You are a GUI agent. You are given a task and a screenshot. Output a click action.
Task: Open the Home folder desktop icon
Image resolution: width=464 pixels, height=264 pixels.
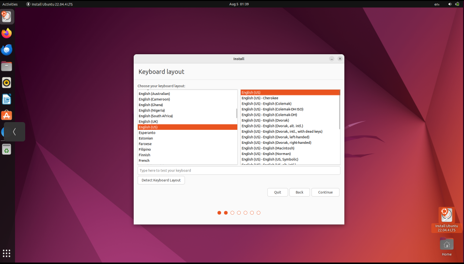447,247
